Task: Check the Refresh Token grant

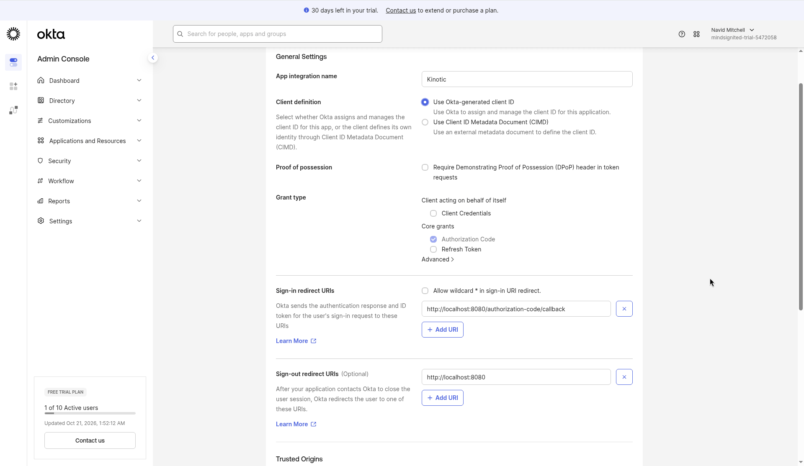Action: pyautogui.click(x=433, y=249)
